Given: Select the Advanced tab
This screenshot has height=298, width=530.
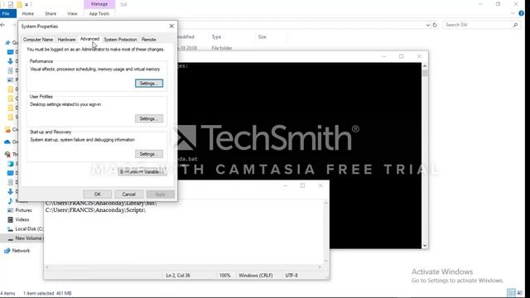Looking at the screenshot, I should click(89, 39).
